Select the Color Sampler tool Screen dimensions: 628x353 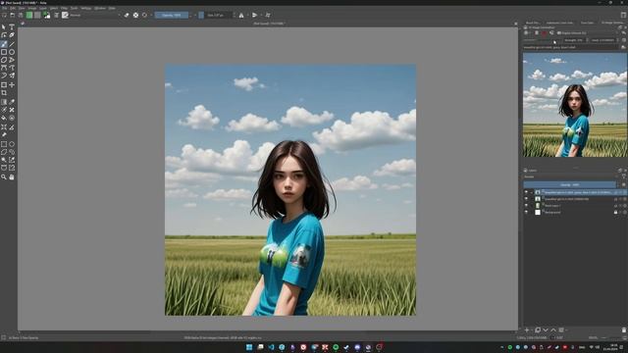pyautogui.click(x=12, y=102)
